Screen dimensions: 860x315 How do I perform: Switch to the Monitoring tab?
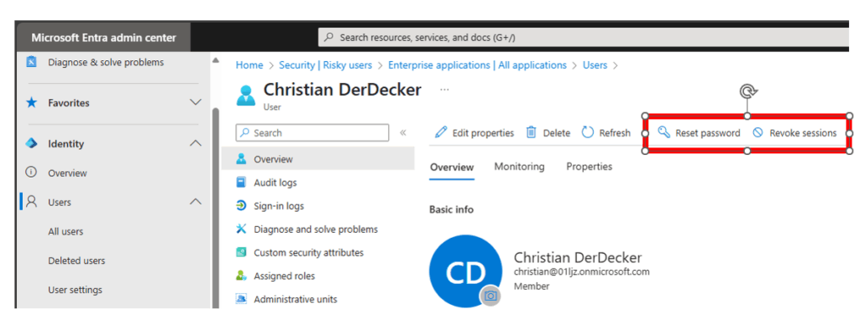point(519,166)
